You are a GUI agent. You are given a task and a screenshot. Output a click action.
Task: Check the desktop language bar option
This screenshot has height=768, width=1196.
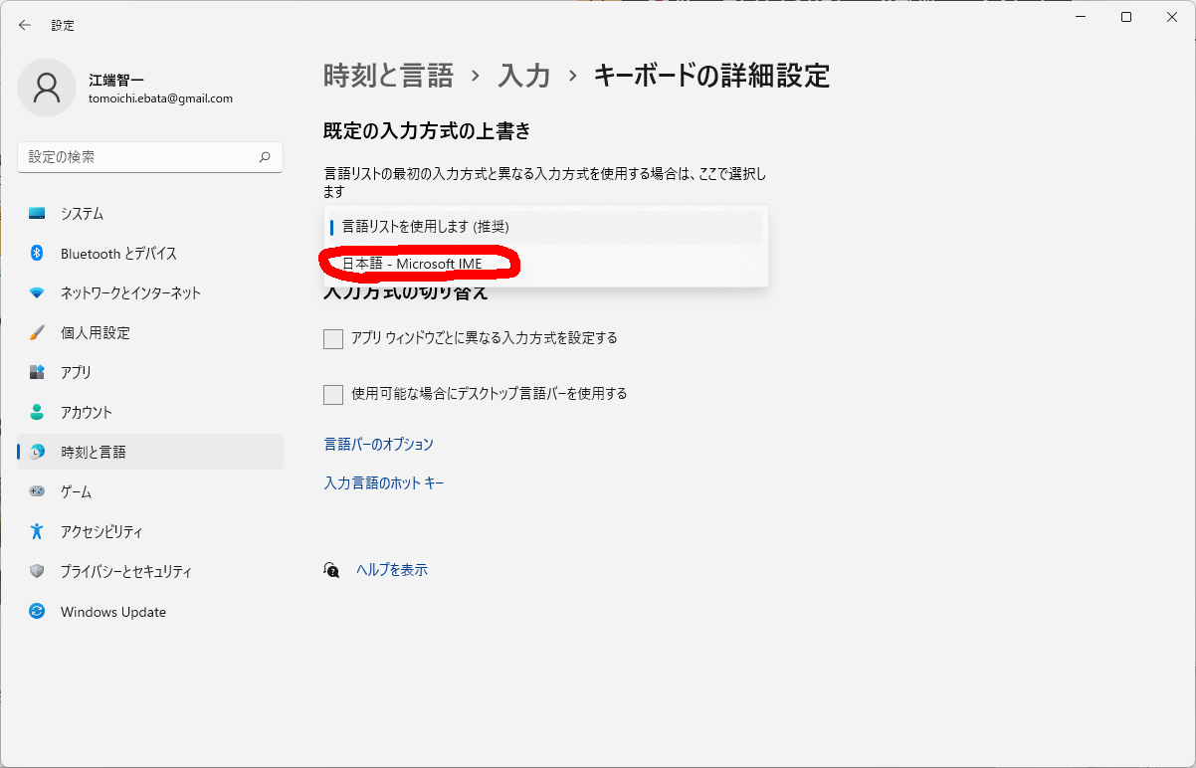333,395
